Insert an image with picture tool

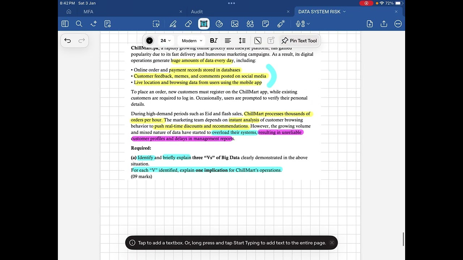point(235,24)
